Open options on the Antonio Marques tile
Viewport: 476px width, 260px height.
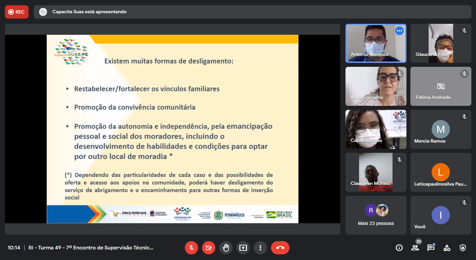[399, 31]
